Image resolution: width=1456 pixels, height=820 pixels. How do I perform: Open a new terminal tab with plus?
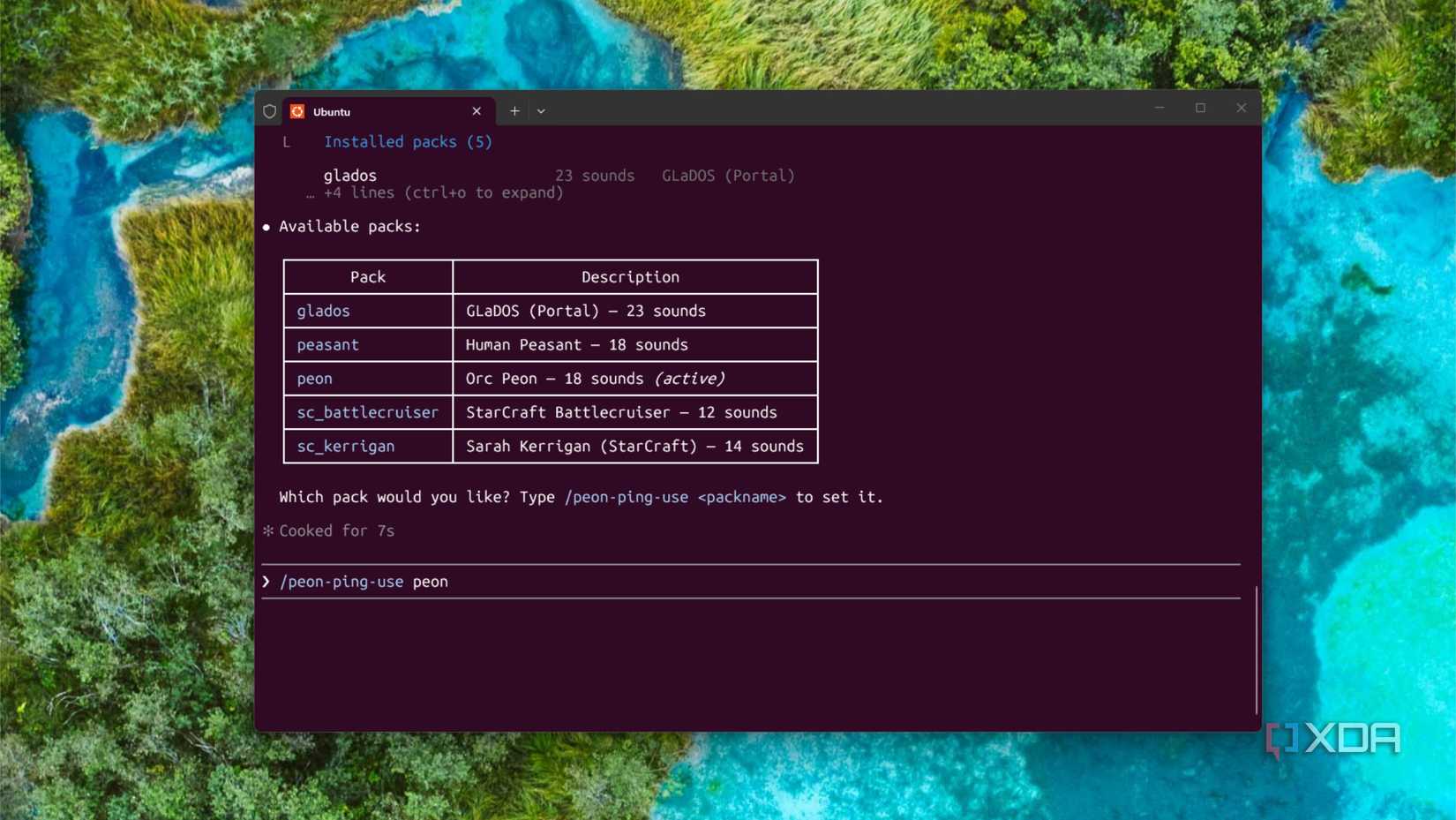pos(514,111)
